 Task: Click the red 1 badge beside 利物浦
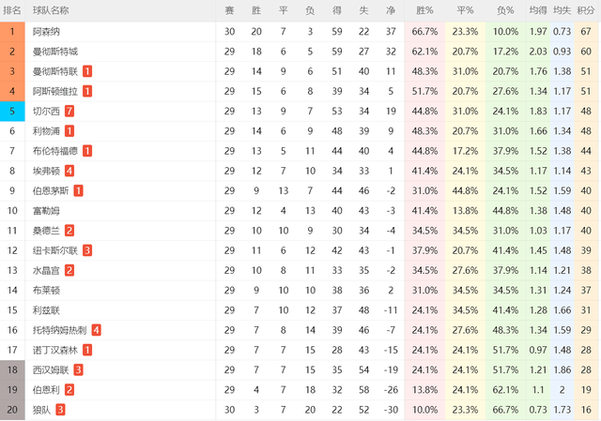(69, 131)
